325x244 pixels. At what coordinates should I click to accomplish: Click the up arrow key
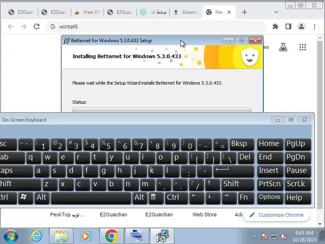(x=213, y=185)
